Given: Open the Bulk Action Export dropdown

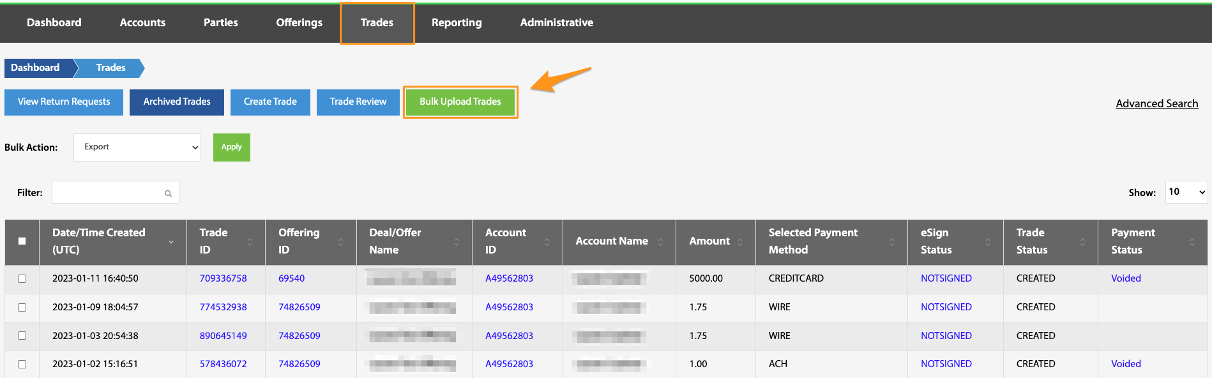Looking at the screenshot, I should click(137, 147).
